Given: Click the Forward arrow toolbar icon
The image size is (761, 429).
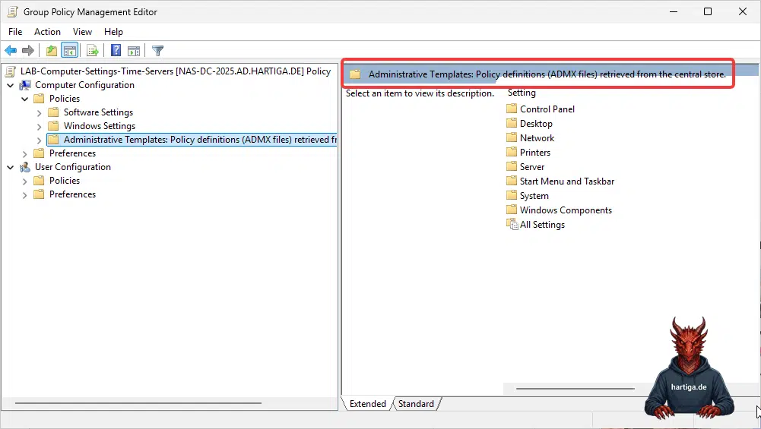Looking at the screenshot, I should tap(28, 50).
